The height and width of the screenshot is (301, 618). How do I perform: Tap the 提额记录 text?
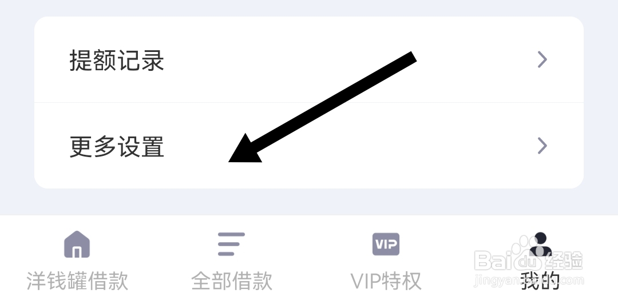click(x=117, y=61)
